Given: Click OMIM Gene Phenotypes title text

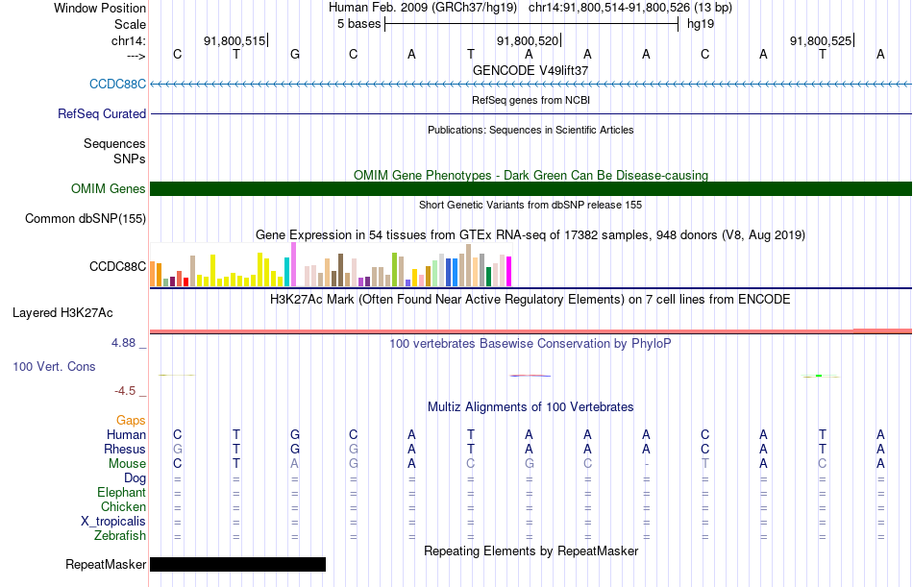Looking at the screenshot, I should [x=531, y=175].
